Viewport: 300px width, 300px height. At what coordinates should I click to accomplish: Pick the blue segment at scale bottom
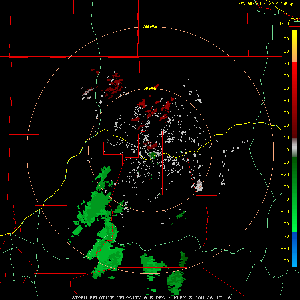click(294, 249)
